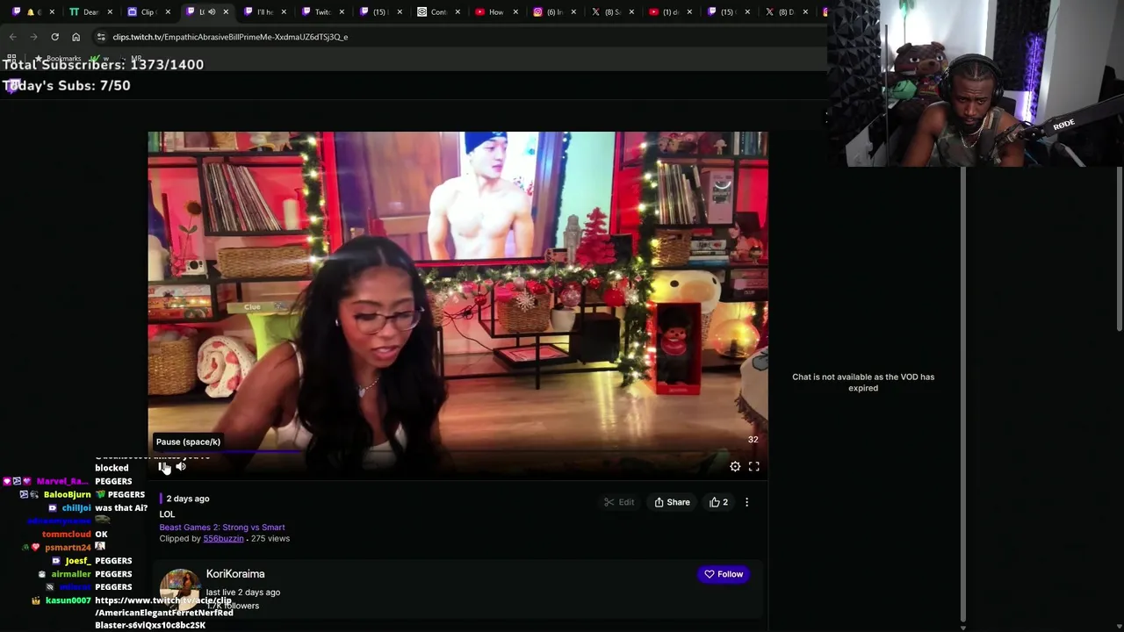This screenshot has height=632, width=1124.
Task: Switch to the 'Clip' tab
Action: 148,11
